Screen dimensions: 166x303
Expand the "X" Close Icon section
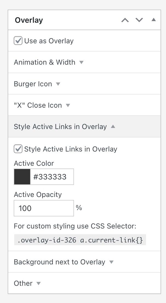pos(38,105)
